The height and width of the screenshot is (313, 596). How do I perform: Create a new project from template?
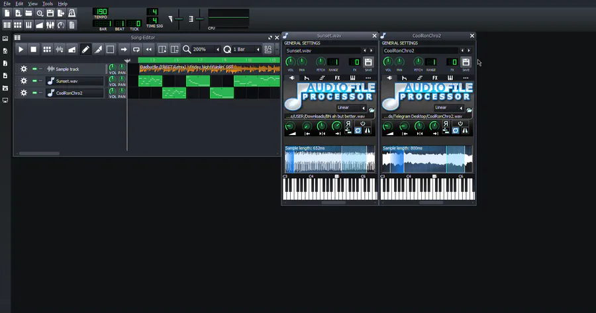(x=18, y=13)
